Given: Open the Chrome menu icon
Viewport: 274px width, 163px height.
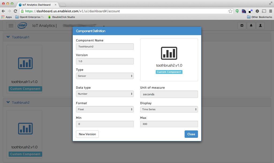Looking at the screenshot, I should 271,11.
